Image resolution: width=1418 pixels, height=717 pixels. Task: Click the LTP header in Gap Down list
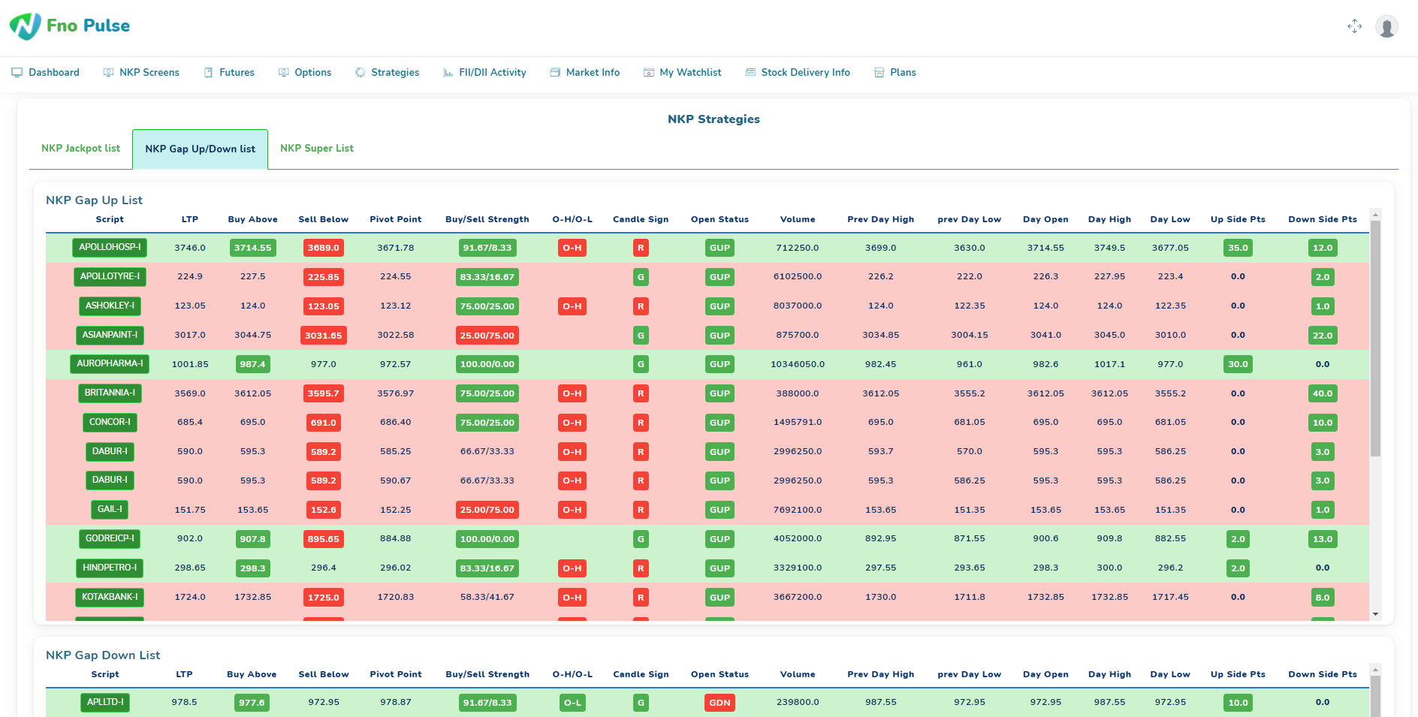(x=184, y=674)
